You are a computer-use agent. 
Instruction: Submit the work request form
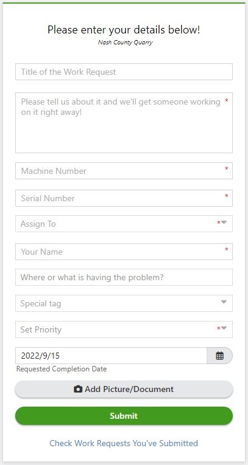point(124,416)
